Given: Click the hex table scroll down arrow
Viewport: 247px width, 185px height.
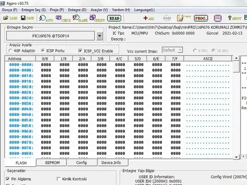Looking at the screenshot, I should [236, 157].
